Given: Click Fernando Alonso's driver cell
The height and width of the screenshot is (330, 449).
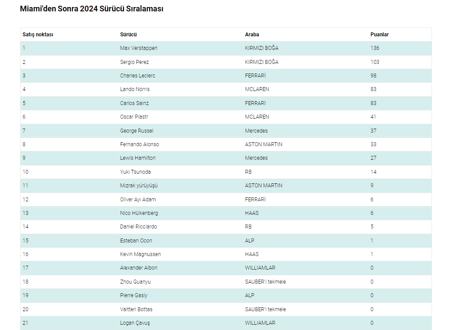Looking at the screenshot, I should coord(139,144).
